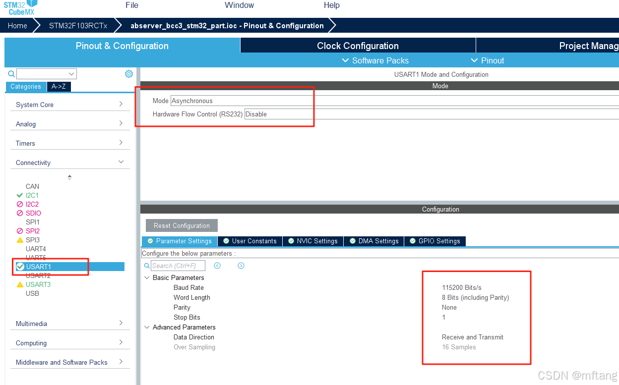Select SPI1 in the connectivity list
This screenshot has width=619, height=385.
coord(33,222)
